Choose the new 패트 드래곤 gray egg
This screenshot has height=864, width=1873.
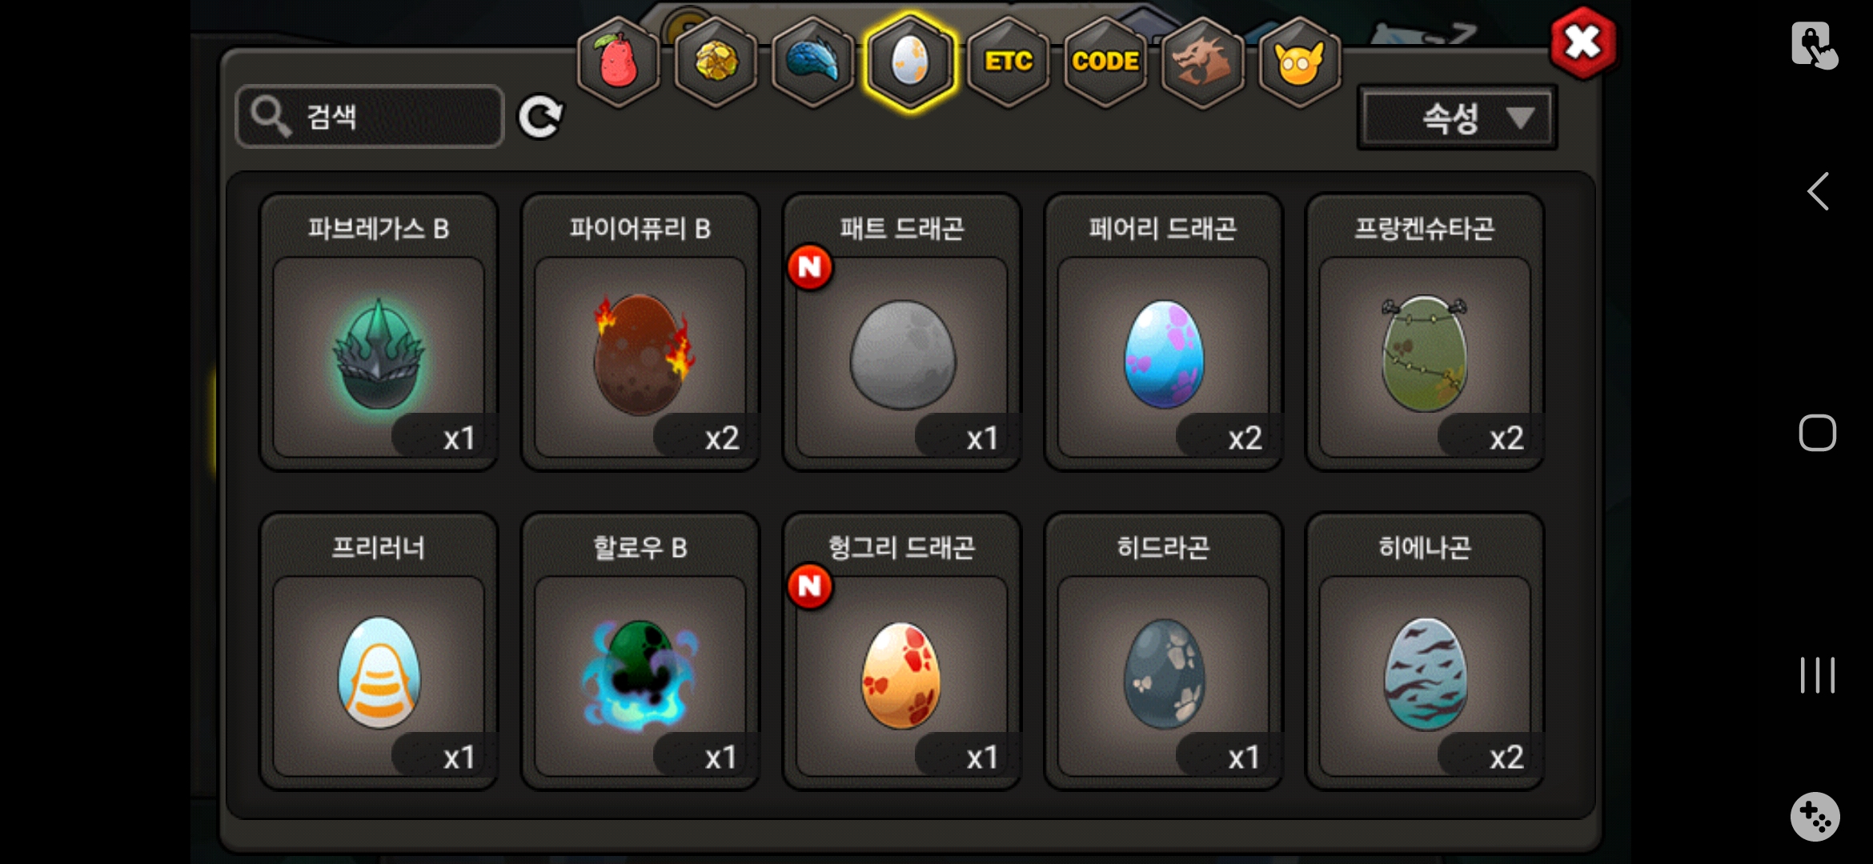[x=902, y=332]
